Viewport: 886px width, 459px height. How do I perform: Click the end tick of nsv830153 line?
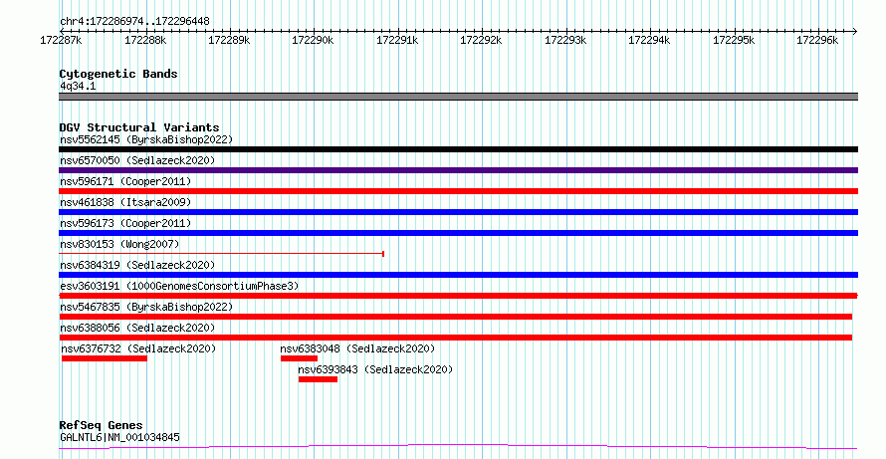383,254
